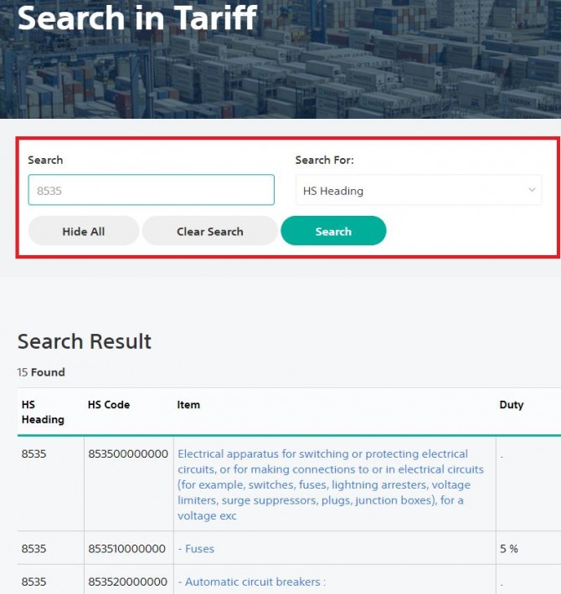The image size is (561, 594).
Task: Click the 5 % duty value for Fuses
Action: tap(509, 549)
